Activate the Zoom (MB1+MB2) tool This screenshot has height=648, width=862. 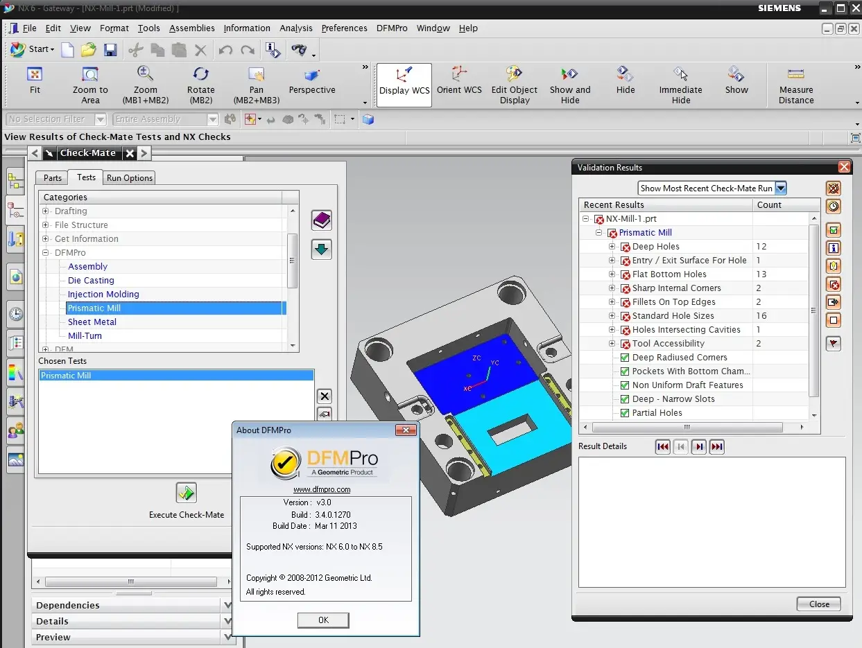click(x=145, y=85)
